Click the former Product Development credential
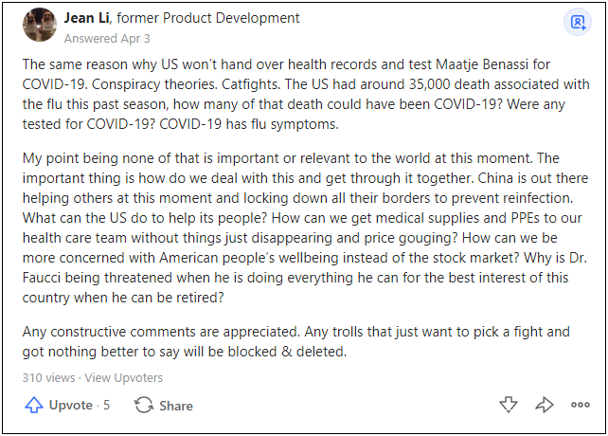 point(212,18)
